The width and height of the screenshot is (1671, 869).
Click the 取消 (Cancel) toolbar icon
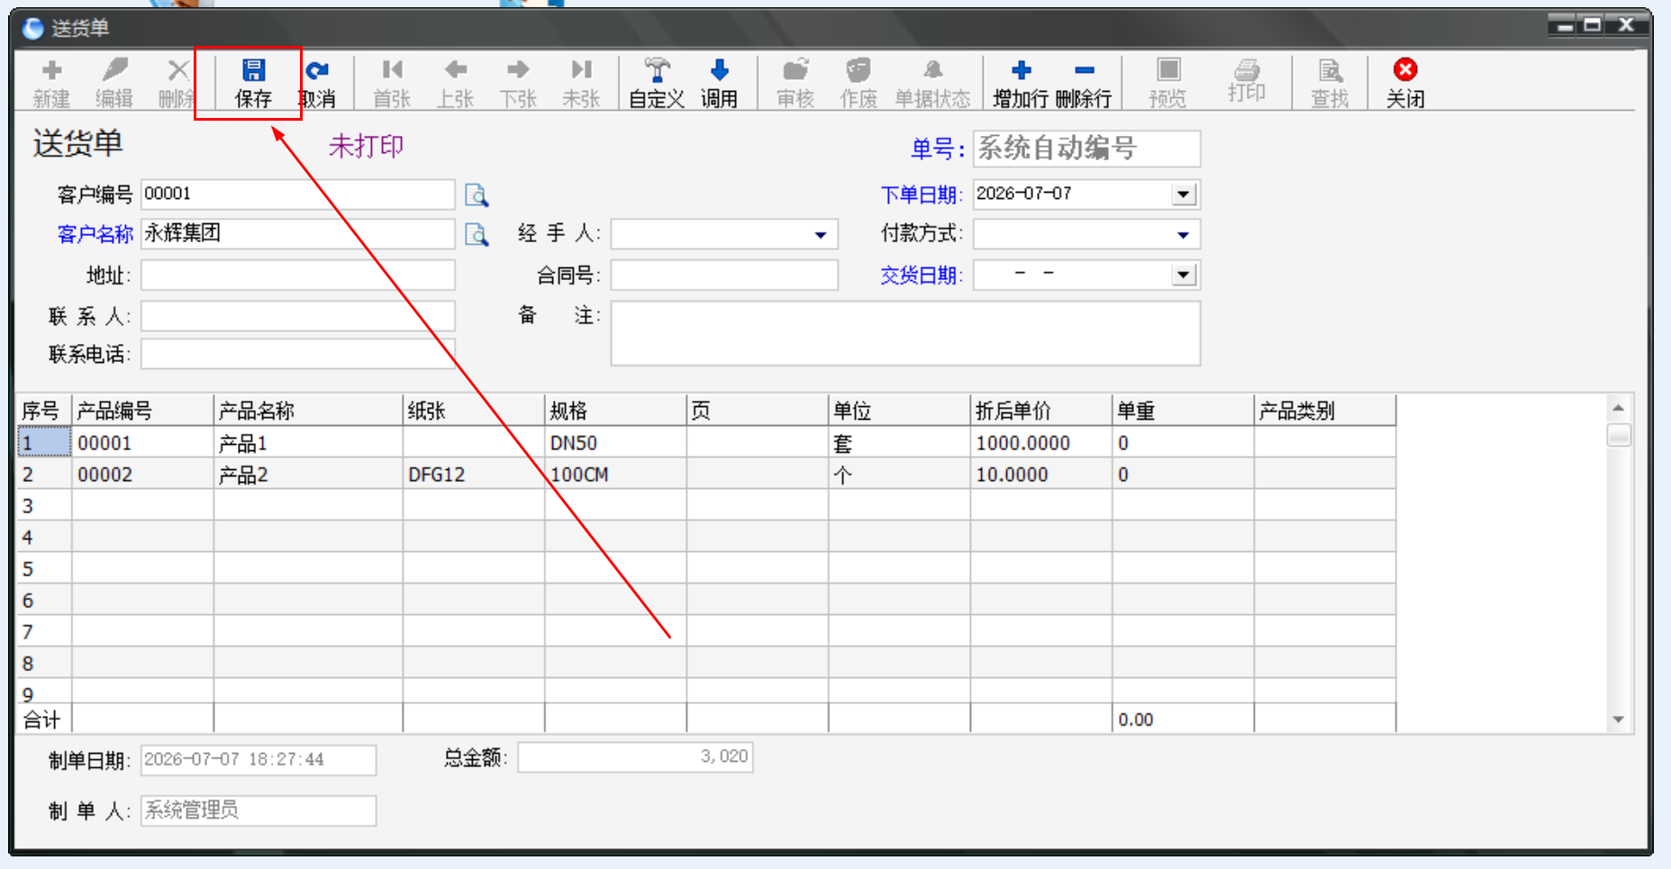(x=317, y=83)
